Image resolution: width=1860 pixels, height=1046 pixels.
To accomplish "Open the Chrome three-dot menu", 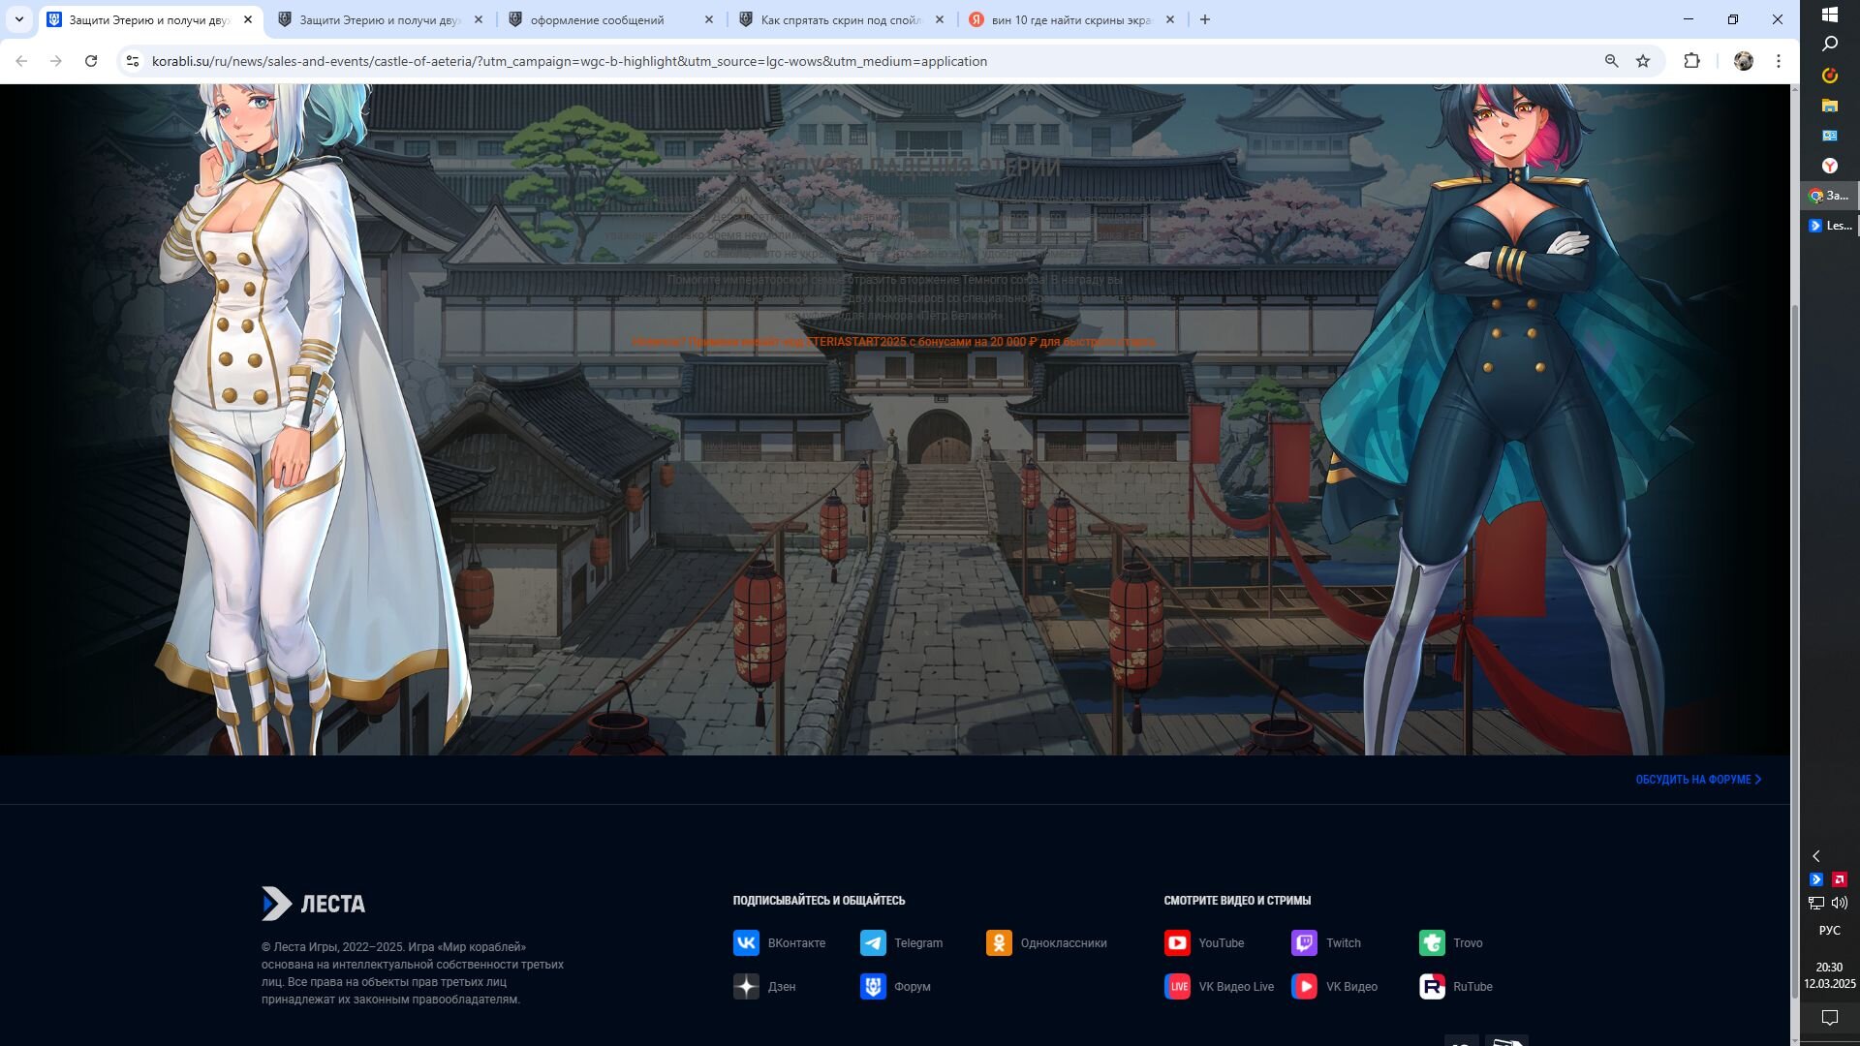I will pyautogui.click(x=1779, y=61).
